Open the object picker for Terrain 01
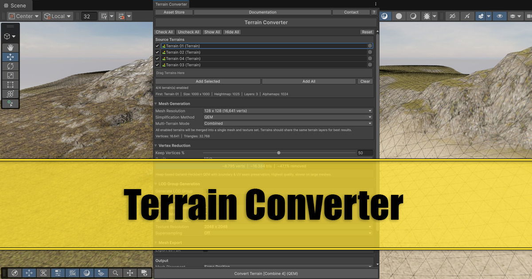532x279 pixels. coord(370,46)
